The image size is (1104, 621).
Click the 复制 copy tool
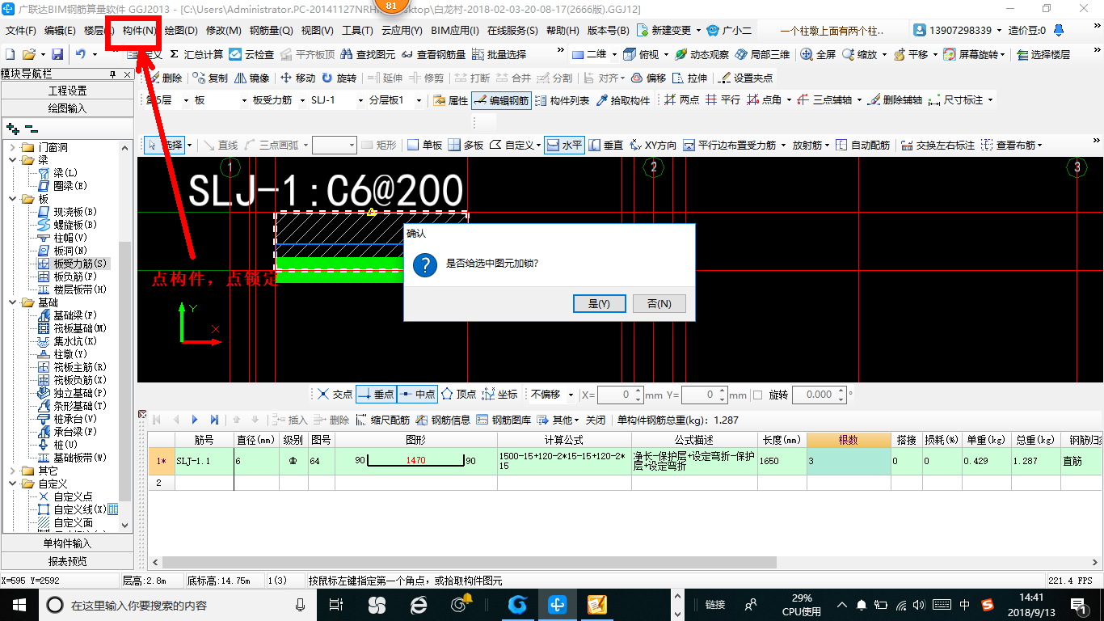(210, 78)
